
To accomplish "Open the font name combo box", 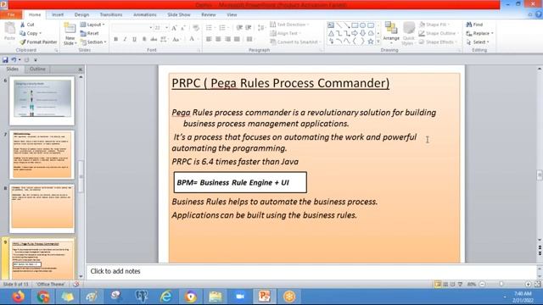I will [132, 28].
